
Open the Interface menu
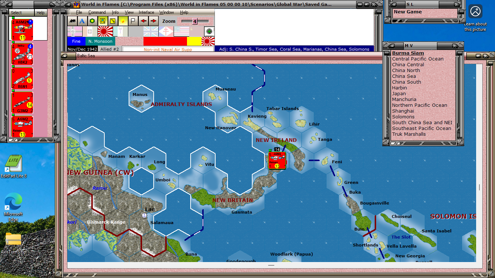pyautogui.click(x=146, y=12)
